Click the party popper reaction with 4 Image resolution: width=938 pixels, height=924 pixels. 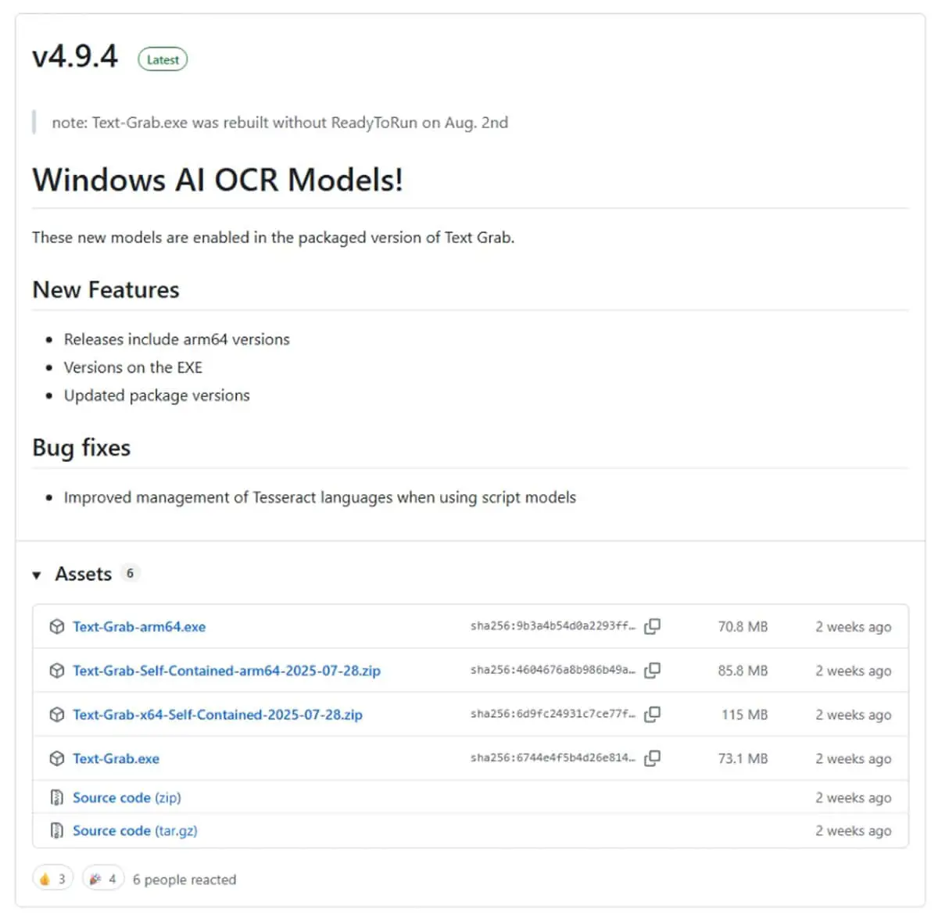103,879
